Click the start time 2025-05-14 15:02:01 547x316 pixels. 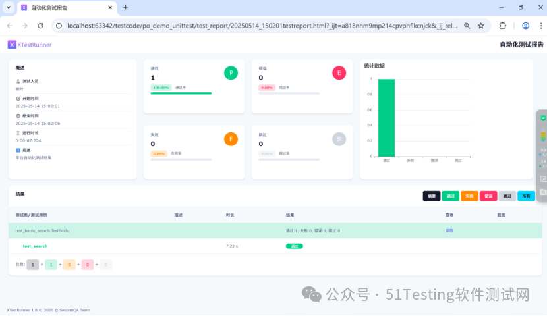pyautogui.click(x=38, y=106)
